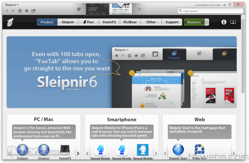The height and width of the screenshot is (163, 249).
Task: Open the Support navigation item
Action: click(x=172, y=22)
